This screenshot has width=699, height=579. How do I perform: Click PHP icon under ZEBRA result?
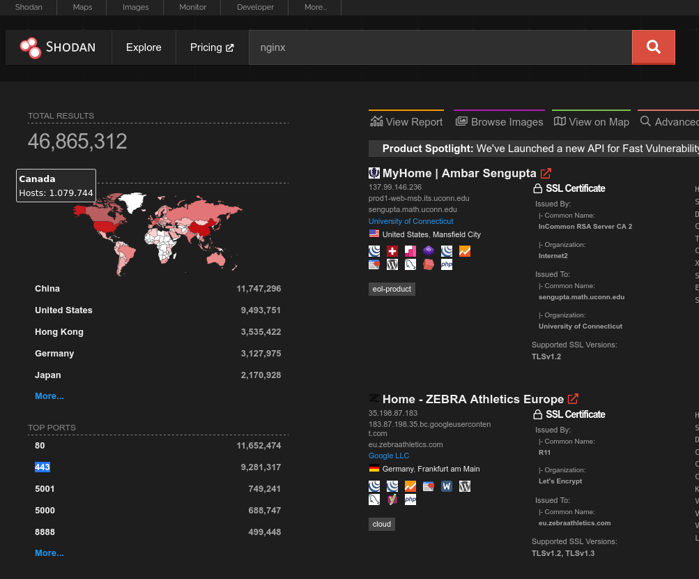[x=410, y=499]
